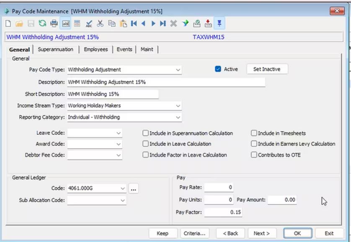Tick Include in Timesheets checkbox
Viewport: 351px width, 242px height.
point(254,133)
